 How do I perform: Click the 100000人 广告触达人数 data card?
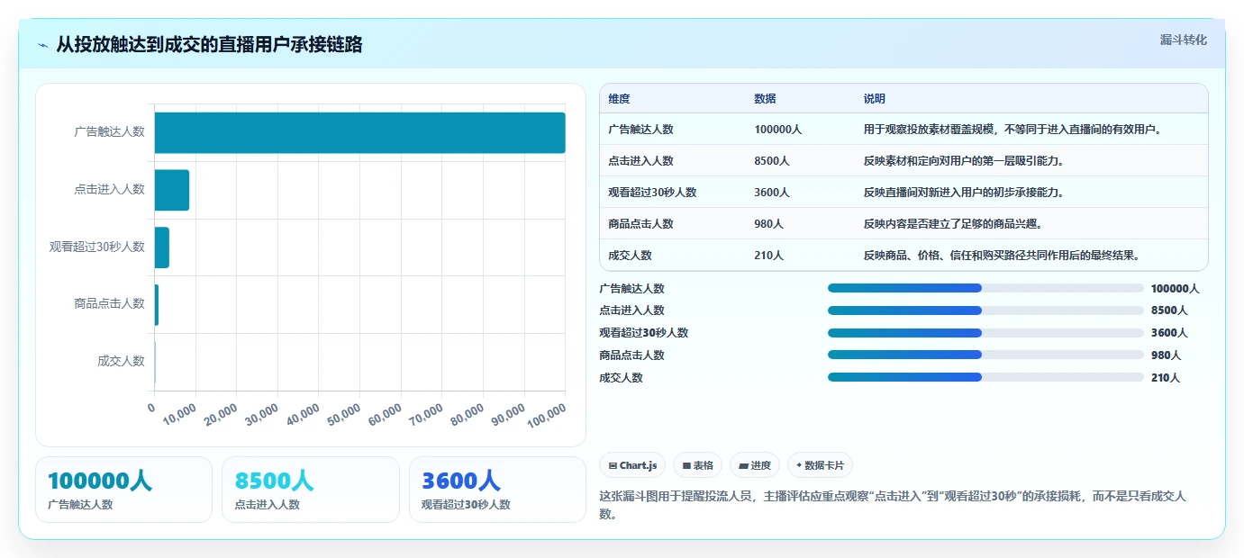coord(123,490)
